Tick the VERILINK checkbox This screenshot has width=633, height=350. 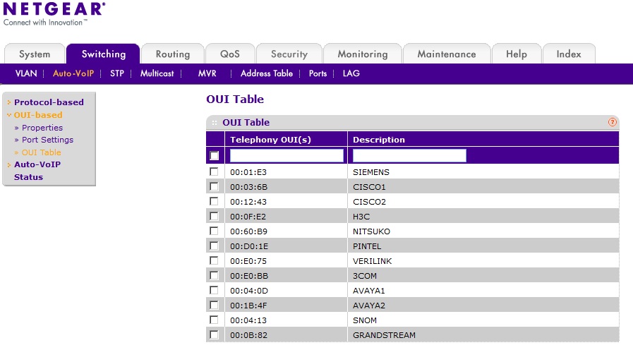(x=214, y=260)
